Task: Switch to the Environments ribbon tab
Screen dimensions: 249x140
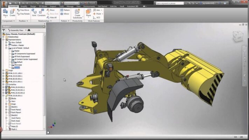Action: coord(89,6)
